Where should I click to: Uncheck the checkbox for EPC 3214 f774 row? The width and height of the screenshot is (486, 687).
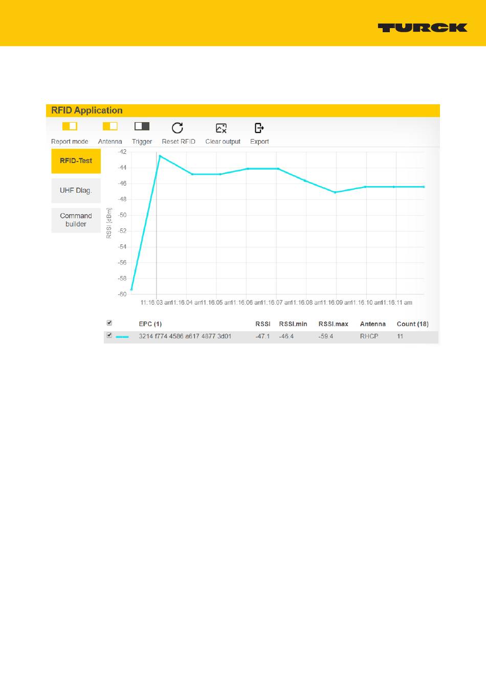point(109,335)
